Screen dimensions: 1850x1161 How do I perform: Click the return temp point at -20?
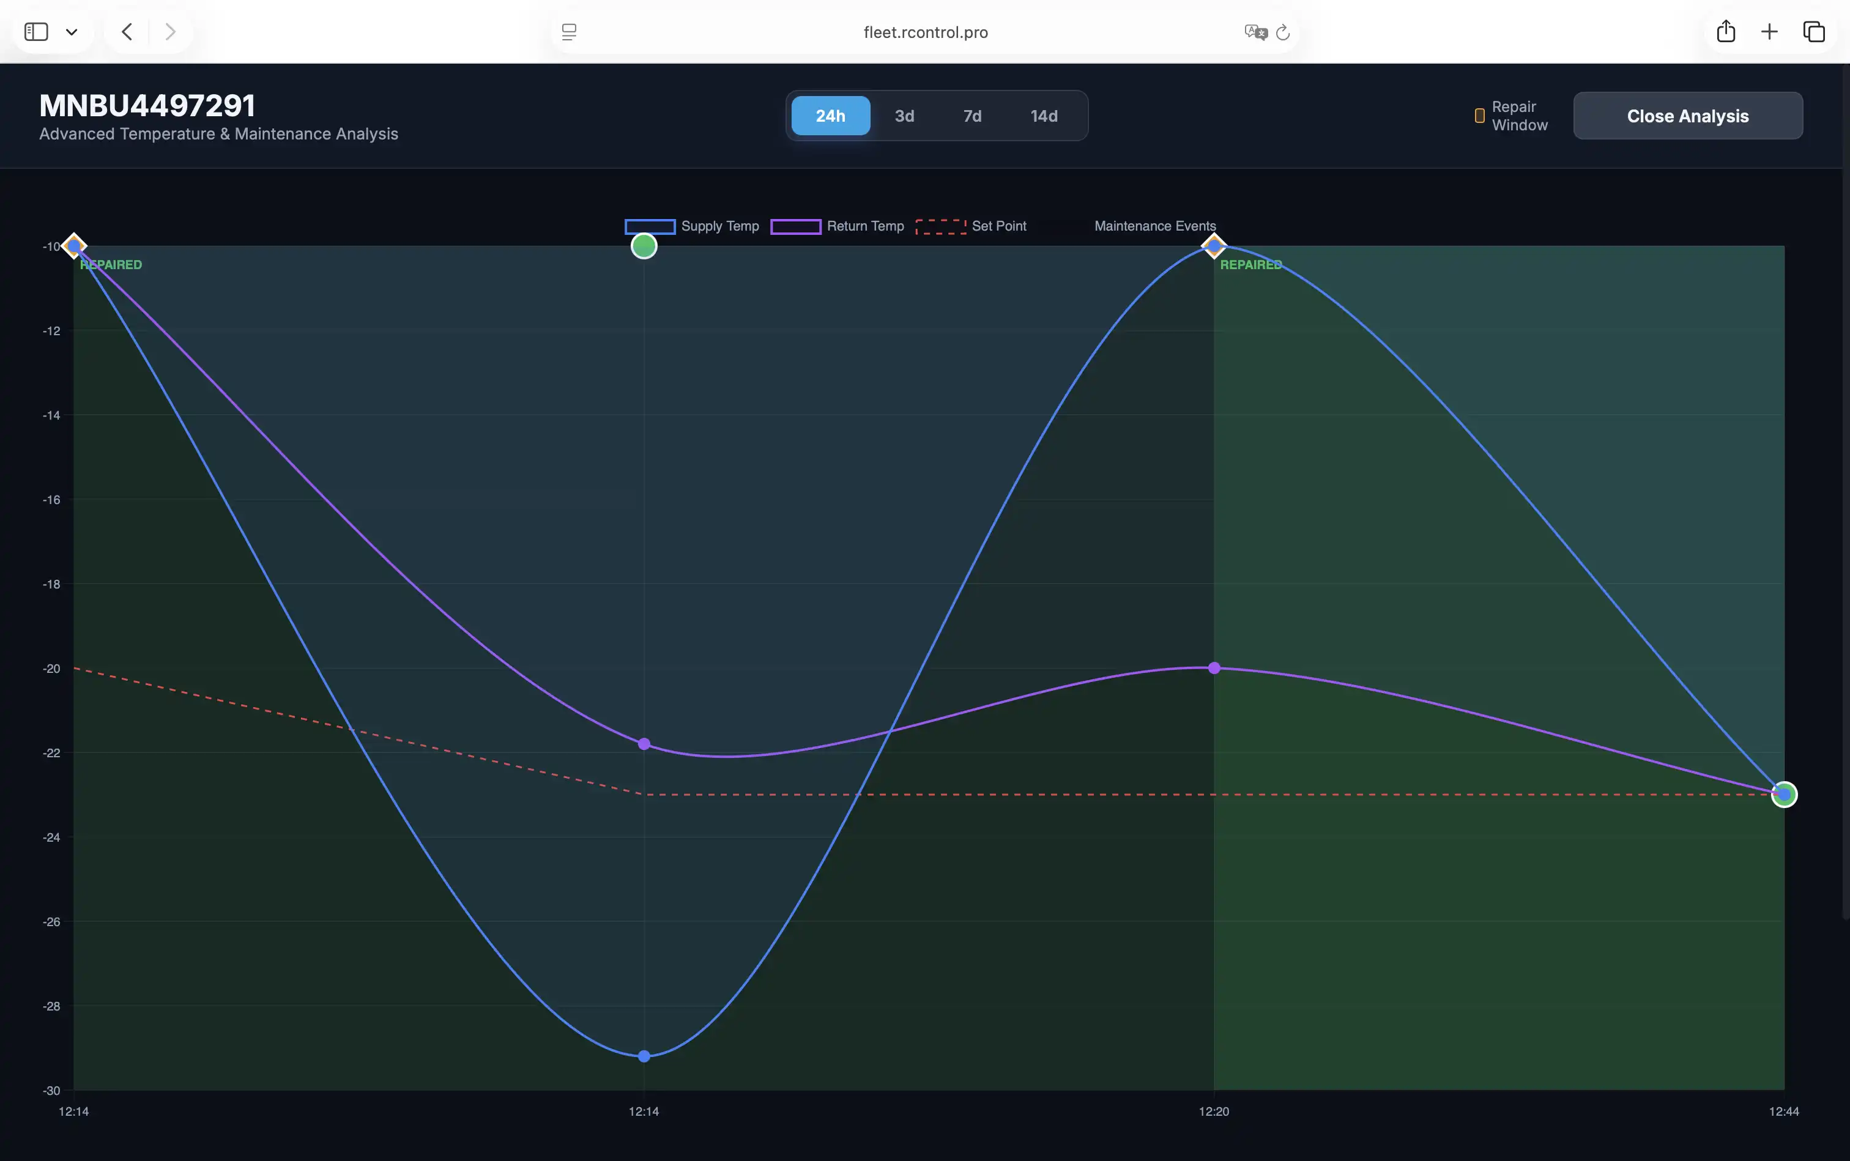[x=1213, y=668]
